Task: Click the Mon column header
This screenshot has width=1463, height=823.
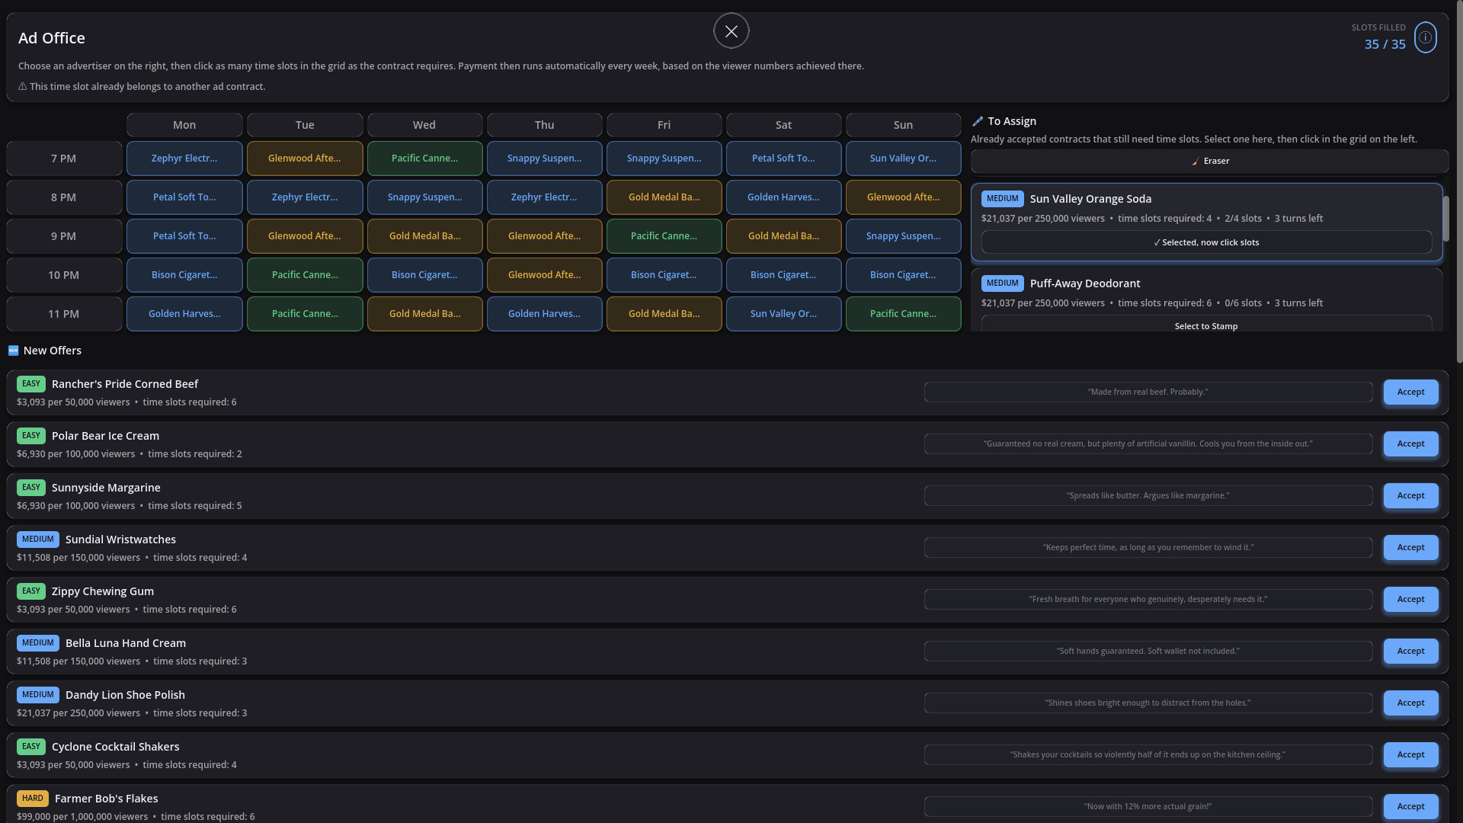Action: (184, 125)
